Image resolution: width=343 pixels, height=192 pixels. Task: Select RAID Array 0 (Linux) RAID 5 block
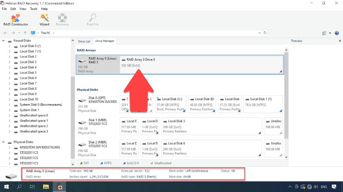98,65
